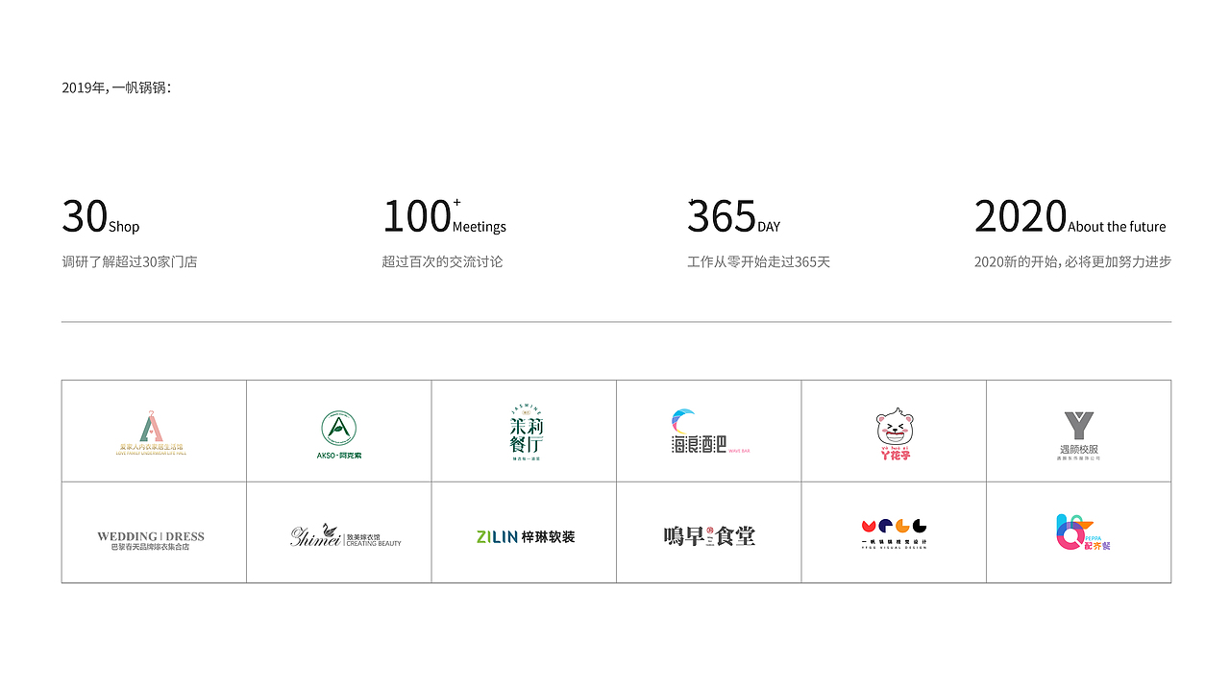Select the Shimei Creating Beauty logo

(x=346, y=535)
